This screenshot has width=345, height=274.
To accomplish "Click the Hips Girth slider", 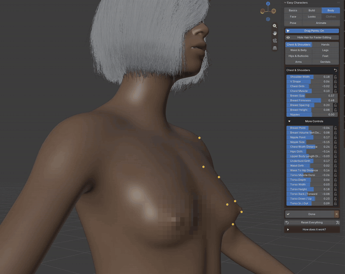I will point(310,152).
